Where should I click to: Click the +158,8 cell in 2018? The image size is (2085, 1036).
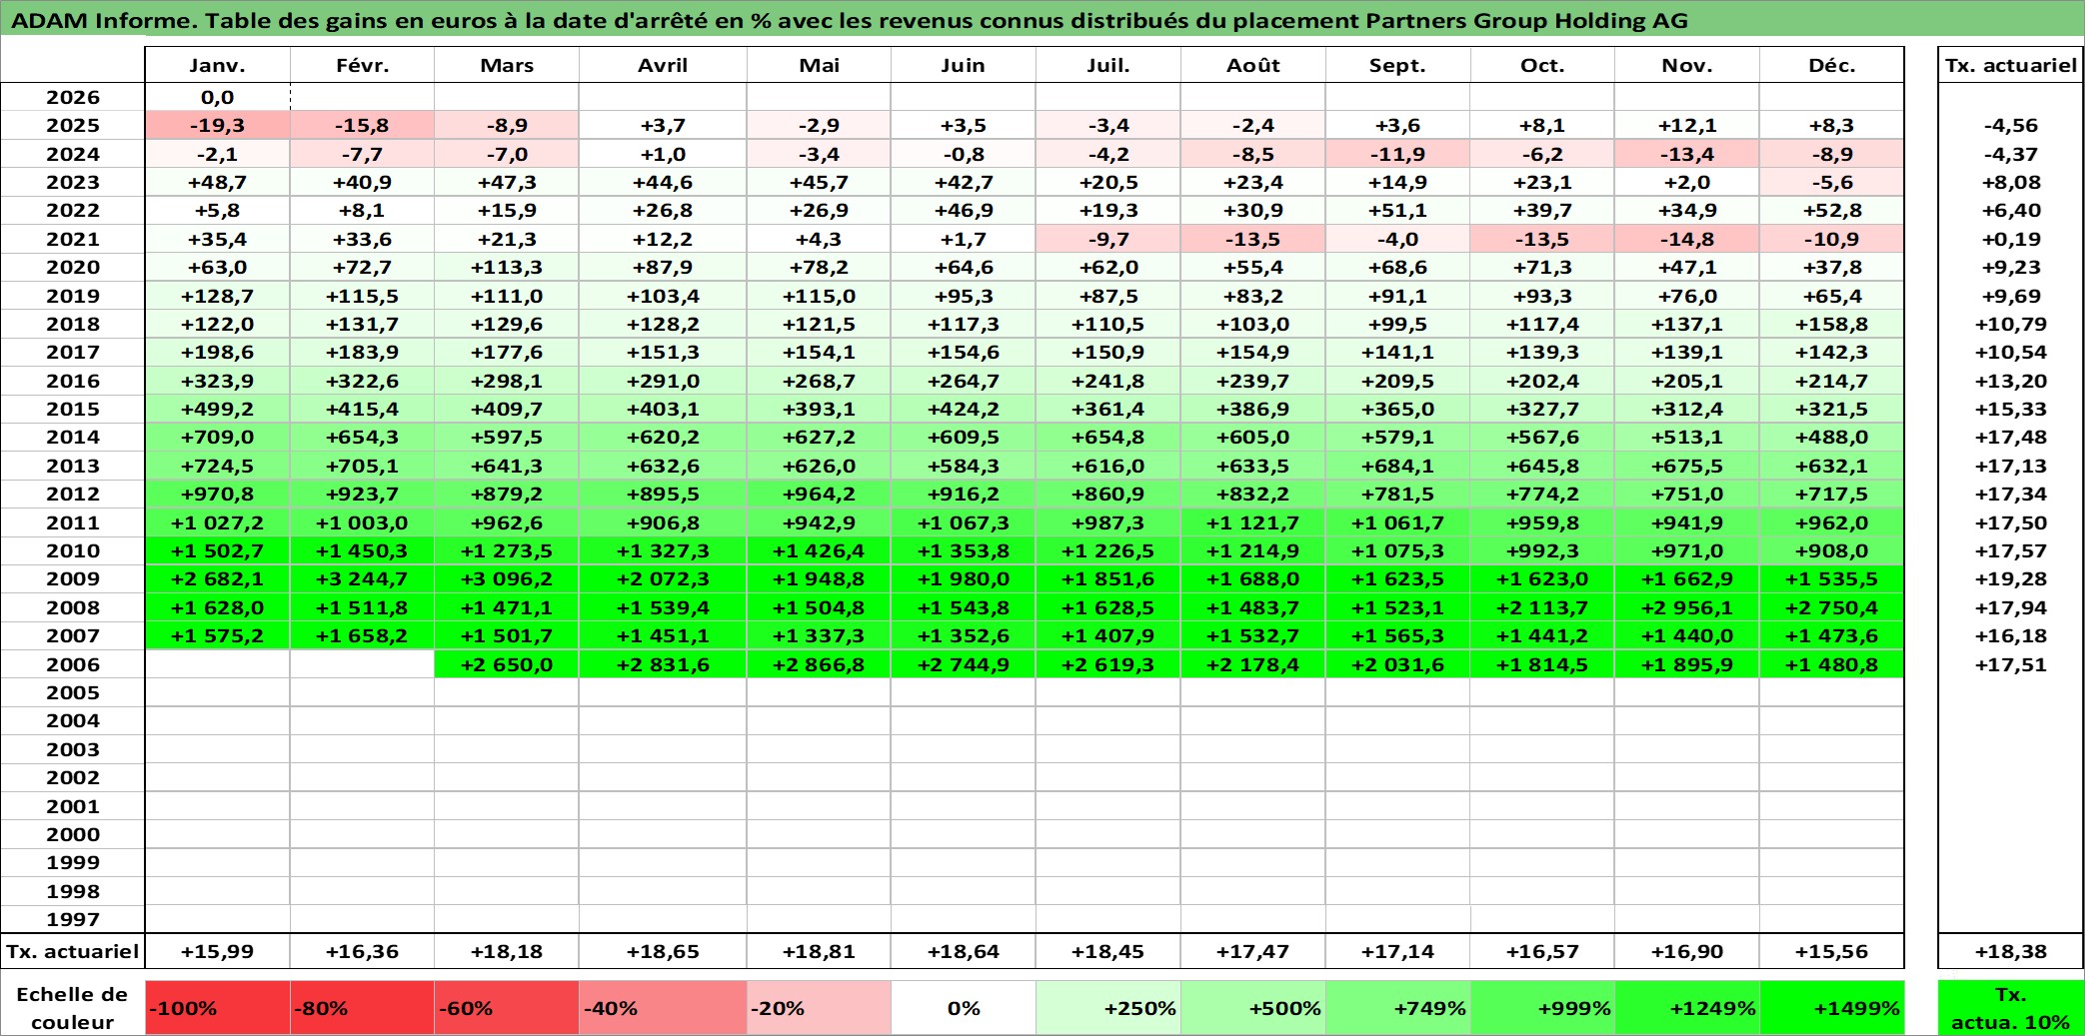pyautogui.click(x=1831, y=324)
